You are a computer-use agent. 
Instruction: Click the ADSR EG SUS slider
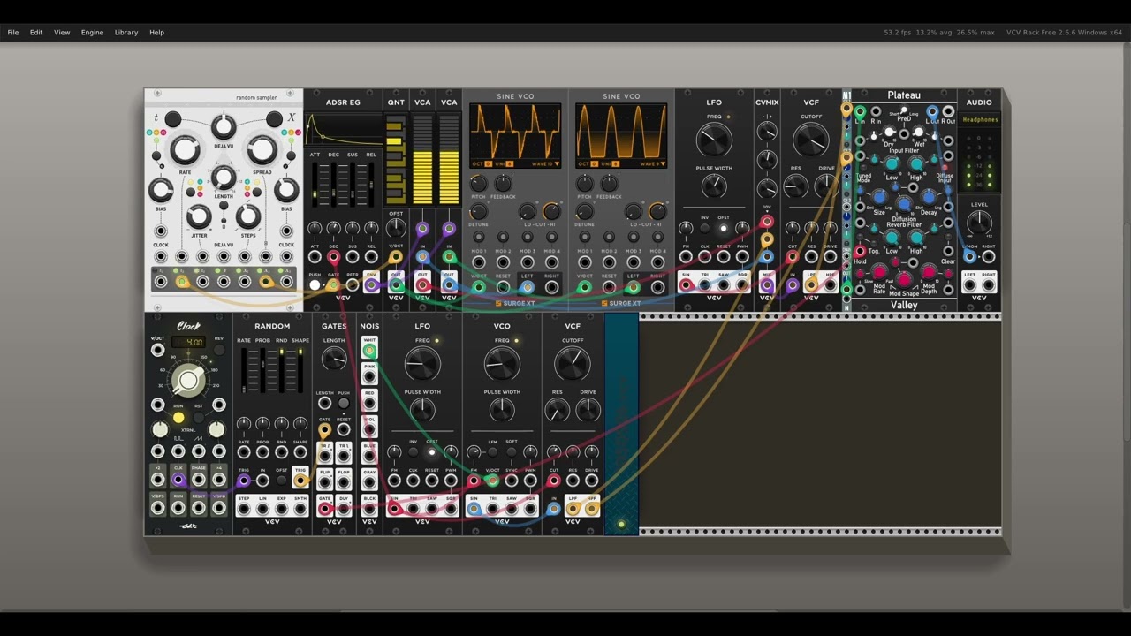[353, 184]
